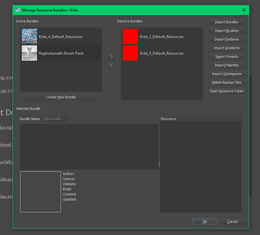Image resolution: width=260 pixels, height=235 pixels.
Task: Close the Manage Resource Bundles dialog
Action: pos(244,10)
